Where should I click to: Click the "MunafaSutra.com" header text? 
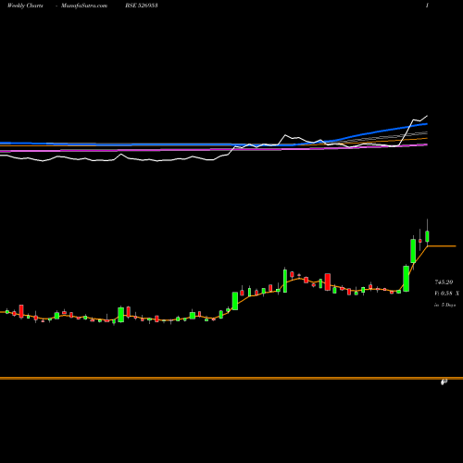pyautogui.click(x=84, y=6)
